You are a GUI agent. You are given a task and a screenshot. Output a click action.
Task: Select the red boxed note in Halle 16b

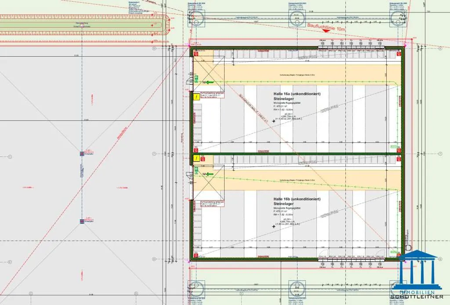click(x=212, y=204)
